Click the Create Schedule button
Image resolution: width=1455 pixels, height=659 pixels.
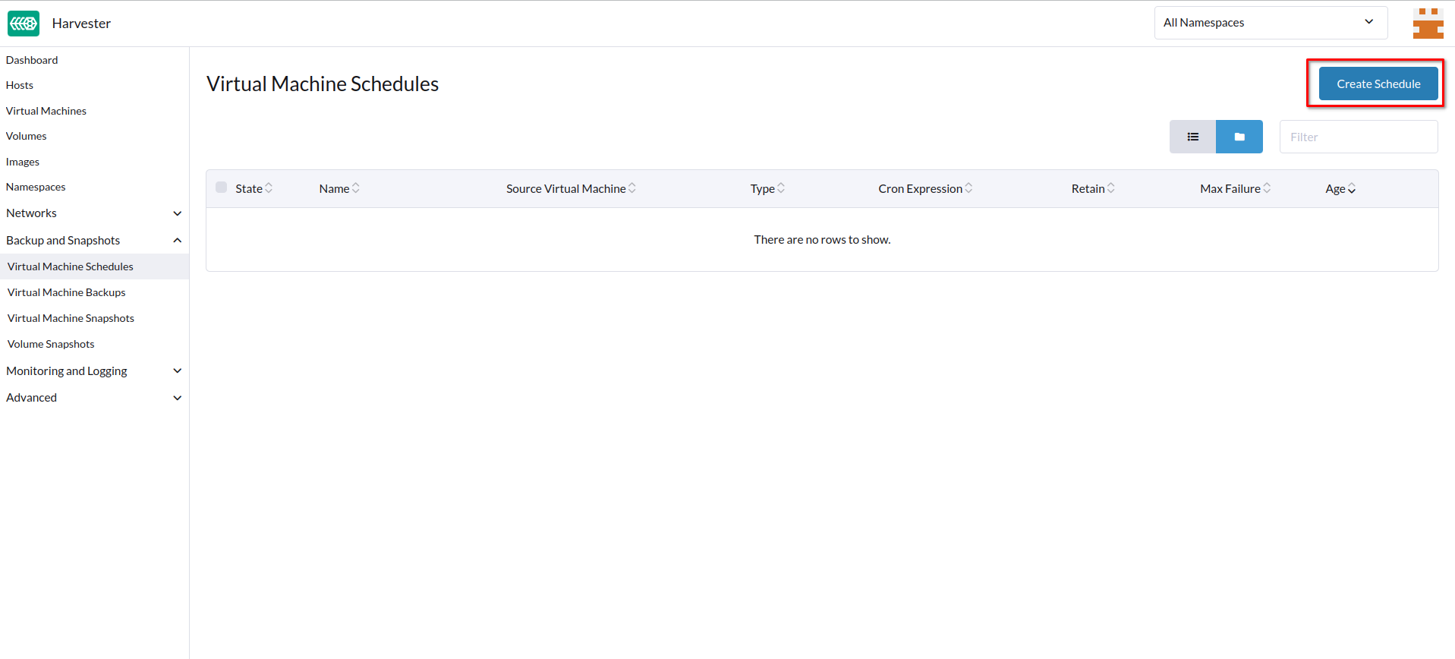point(1378,84)
